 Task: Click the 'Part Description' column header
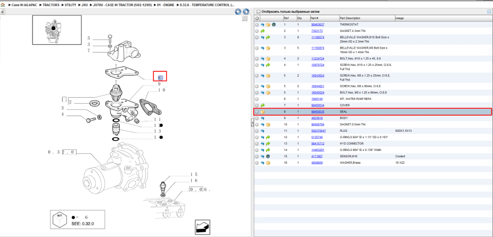coord(350,18)
